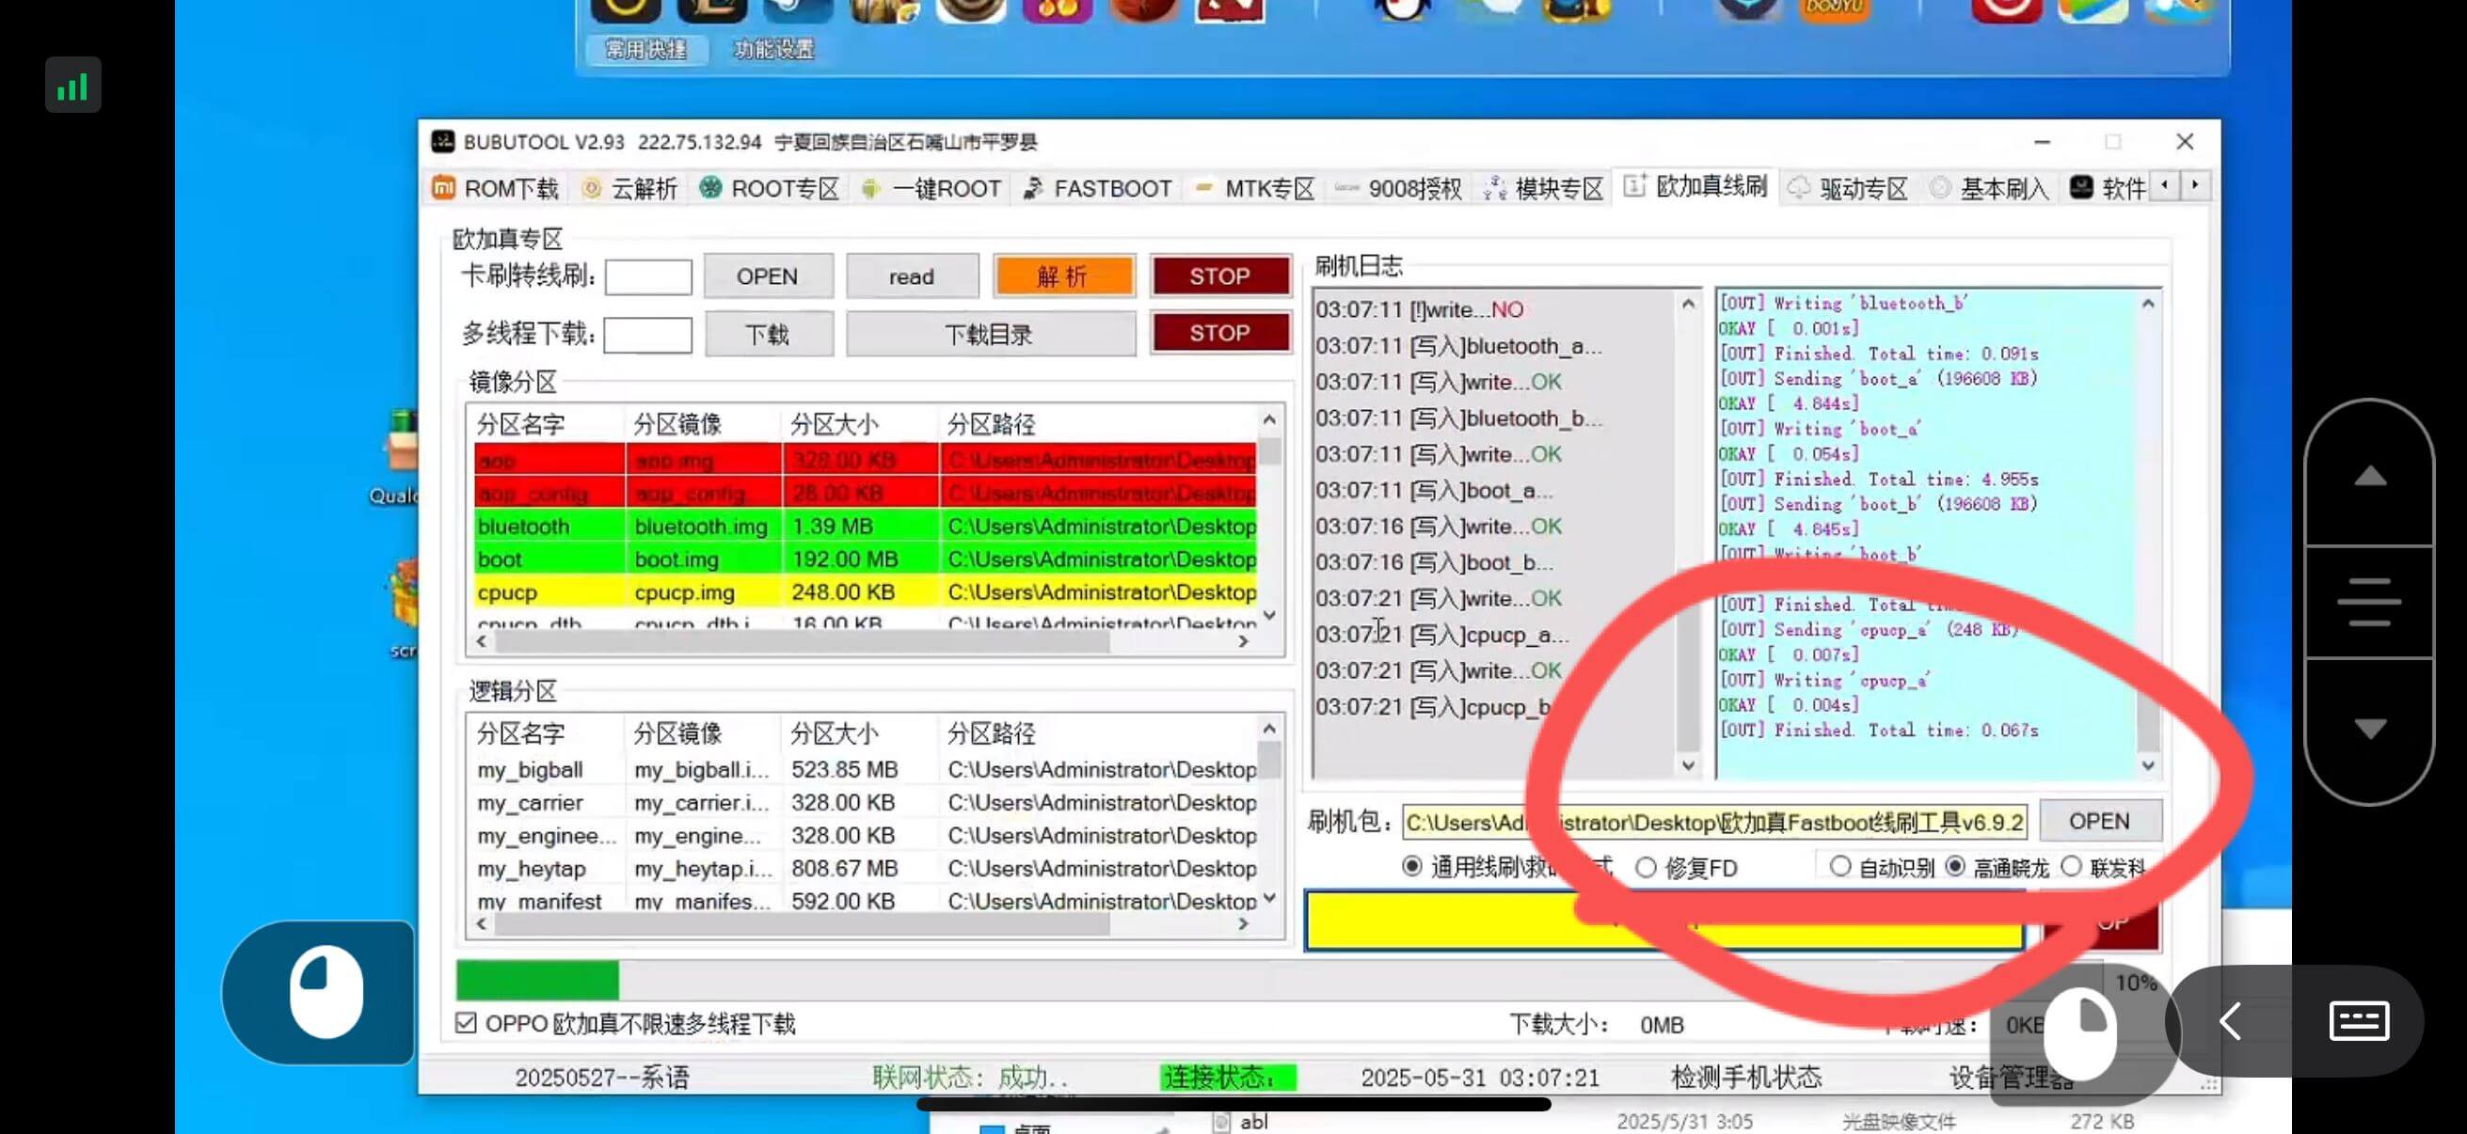Click the green bottom progress bar
2467x1134 pixels.
(x=537, y=980)
